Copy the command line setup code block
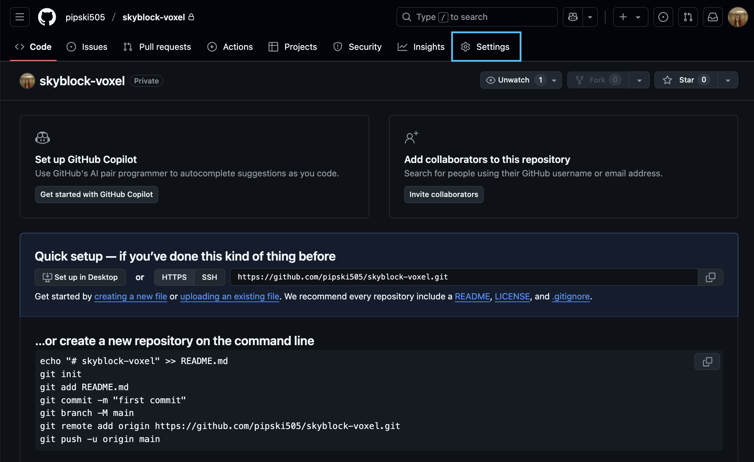This screenshot has height=462, width=754. point(707,362)
